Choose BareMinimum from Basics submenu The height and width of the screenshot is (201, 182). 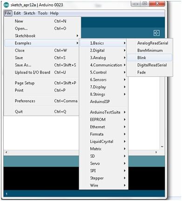(149, 50)
